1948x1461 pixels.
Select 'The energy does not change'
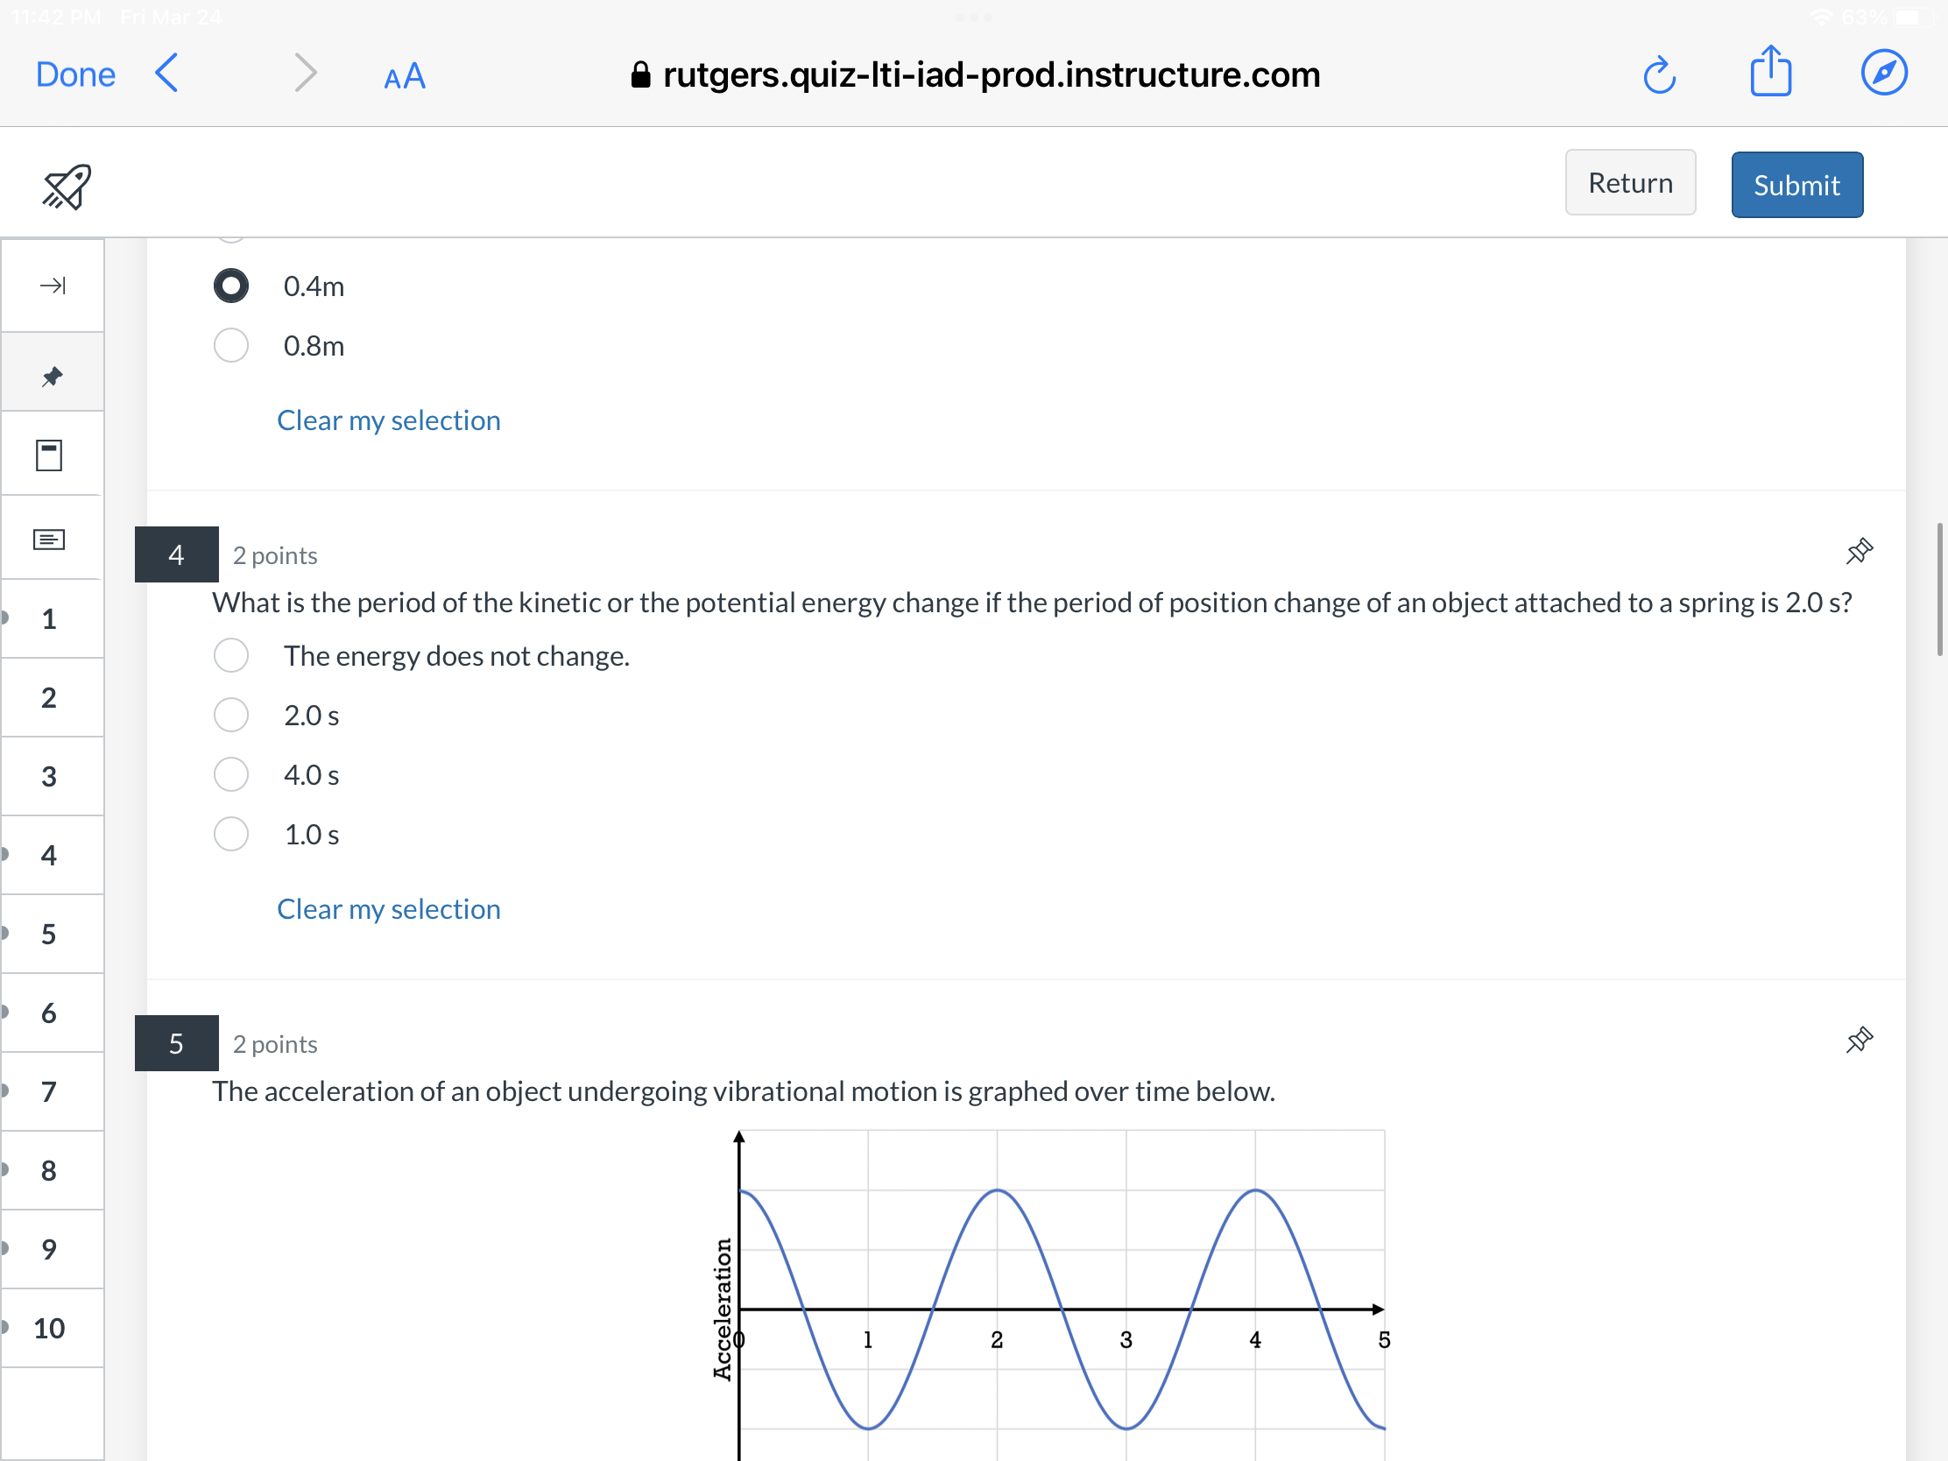pos(230,655)
